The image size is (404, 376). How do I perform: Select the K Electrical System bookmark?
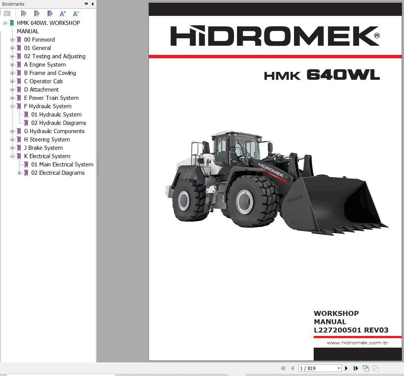coord(47,156)
